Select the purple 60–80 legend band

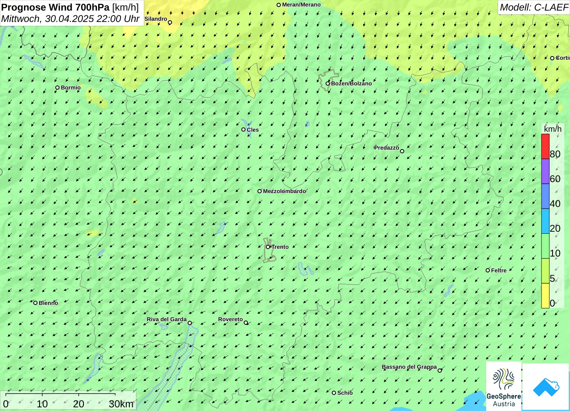coord(546,171)
